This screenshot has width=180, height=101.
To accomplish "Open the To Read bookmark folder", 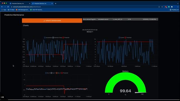I will (11, 10).
